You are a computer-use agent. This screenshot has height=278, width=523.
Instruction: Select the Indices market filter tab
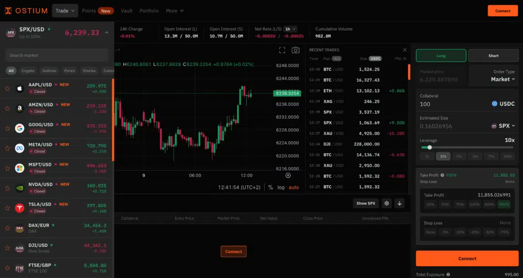49,71
